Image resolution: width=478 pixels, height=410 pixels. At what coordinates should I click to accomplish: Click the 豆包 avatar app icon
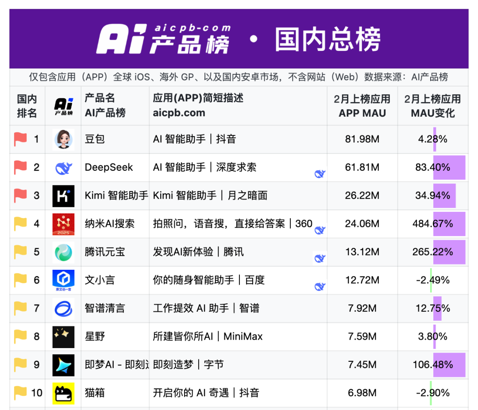point(63,139)
